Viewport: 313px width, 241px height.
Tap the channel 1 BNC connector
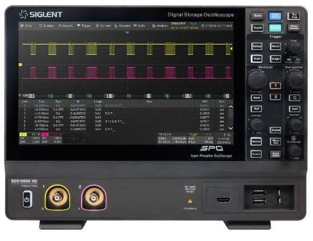click(57, 198)
